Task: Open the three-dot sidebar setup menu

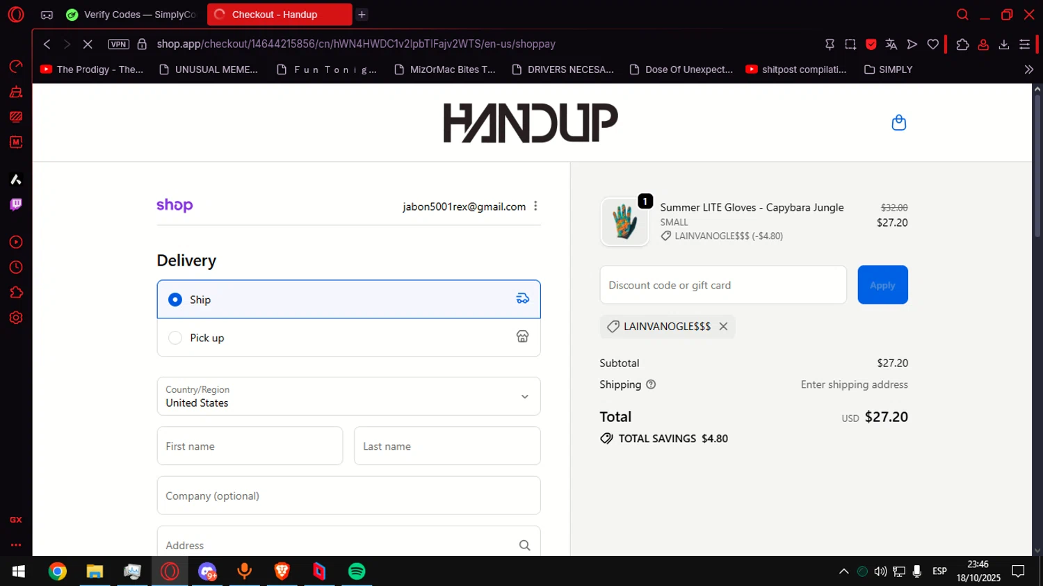Action: point(16,545)
